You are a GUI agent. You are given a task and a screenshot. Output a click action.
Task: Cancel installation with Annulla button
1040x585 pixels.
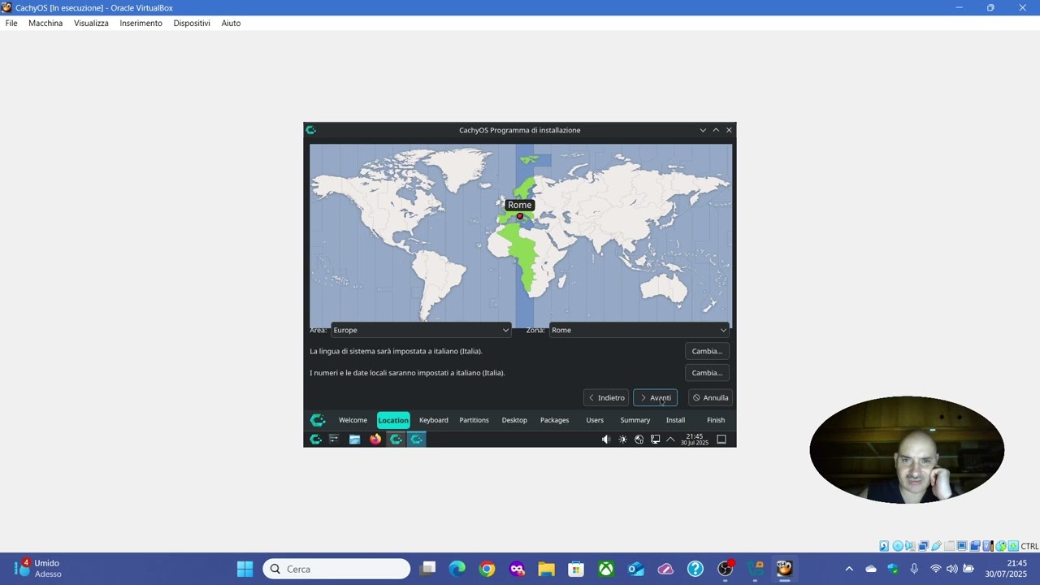click(710, 397)
